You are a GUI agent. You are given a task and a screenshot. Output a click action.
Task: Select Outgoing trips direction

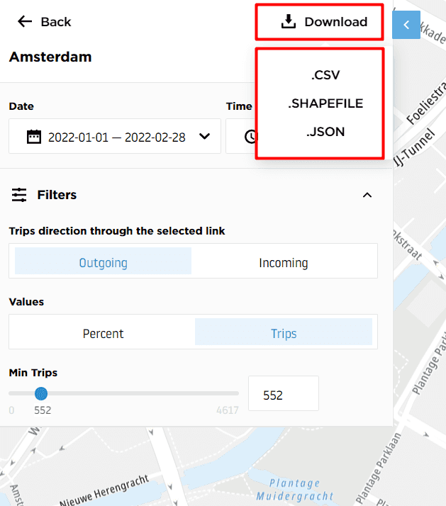[x=103, y=263]
